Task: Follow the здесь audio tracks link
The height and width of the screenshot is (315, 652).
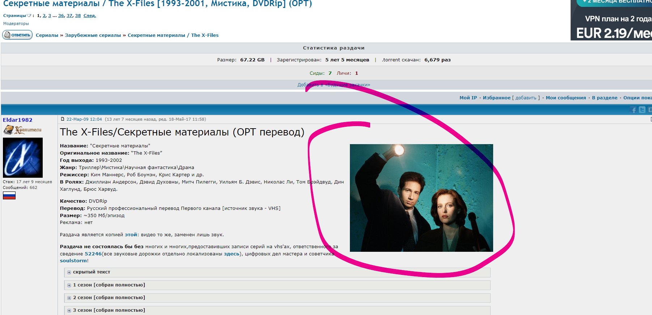Action: pos(232,254)
